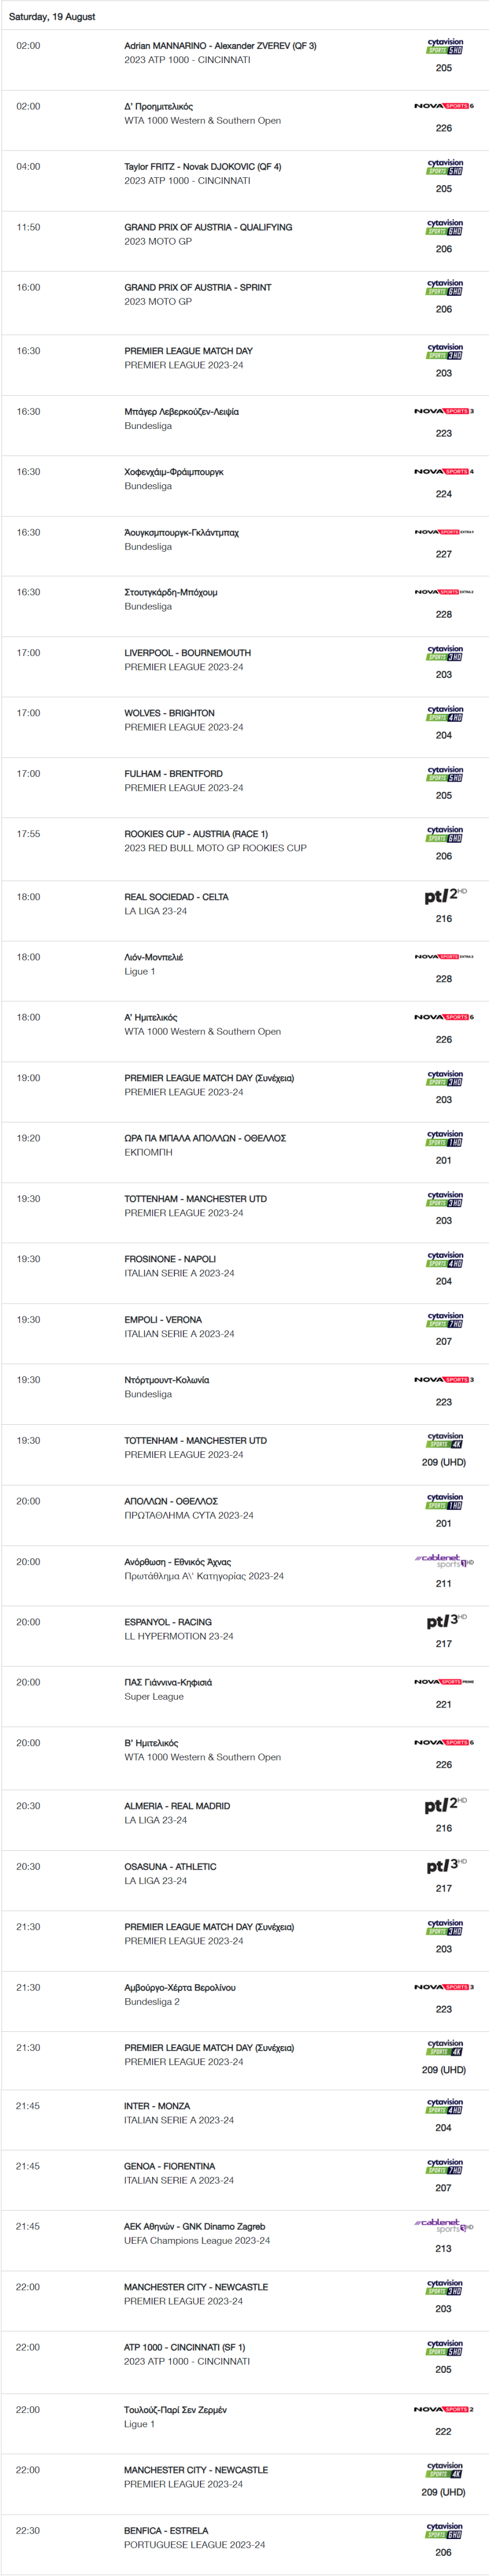Click Nova Sports 6 logo for Δ' Προημιτελικός
Image resolution: width=489 pixels, height=2576 pixels.
444,106
